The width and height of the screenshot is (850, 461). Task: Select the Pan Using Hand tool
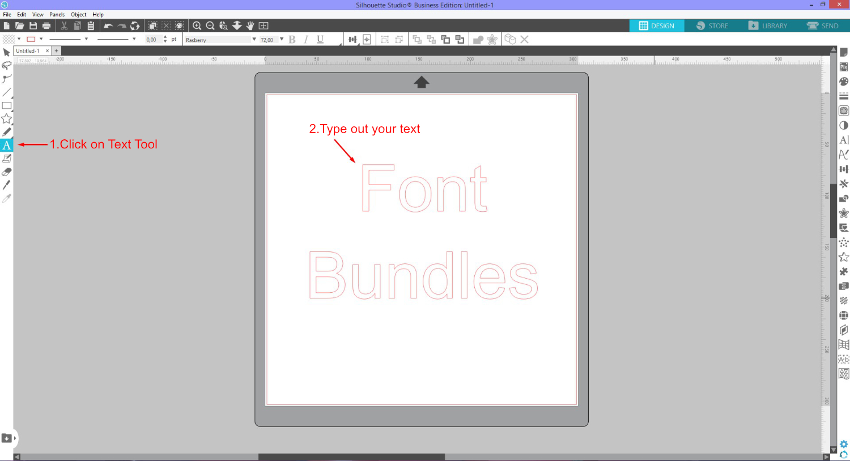pos(250,25)
